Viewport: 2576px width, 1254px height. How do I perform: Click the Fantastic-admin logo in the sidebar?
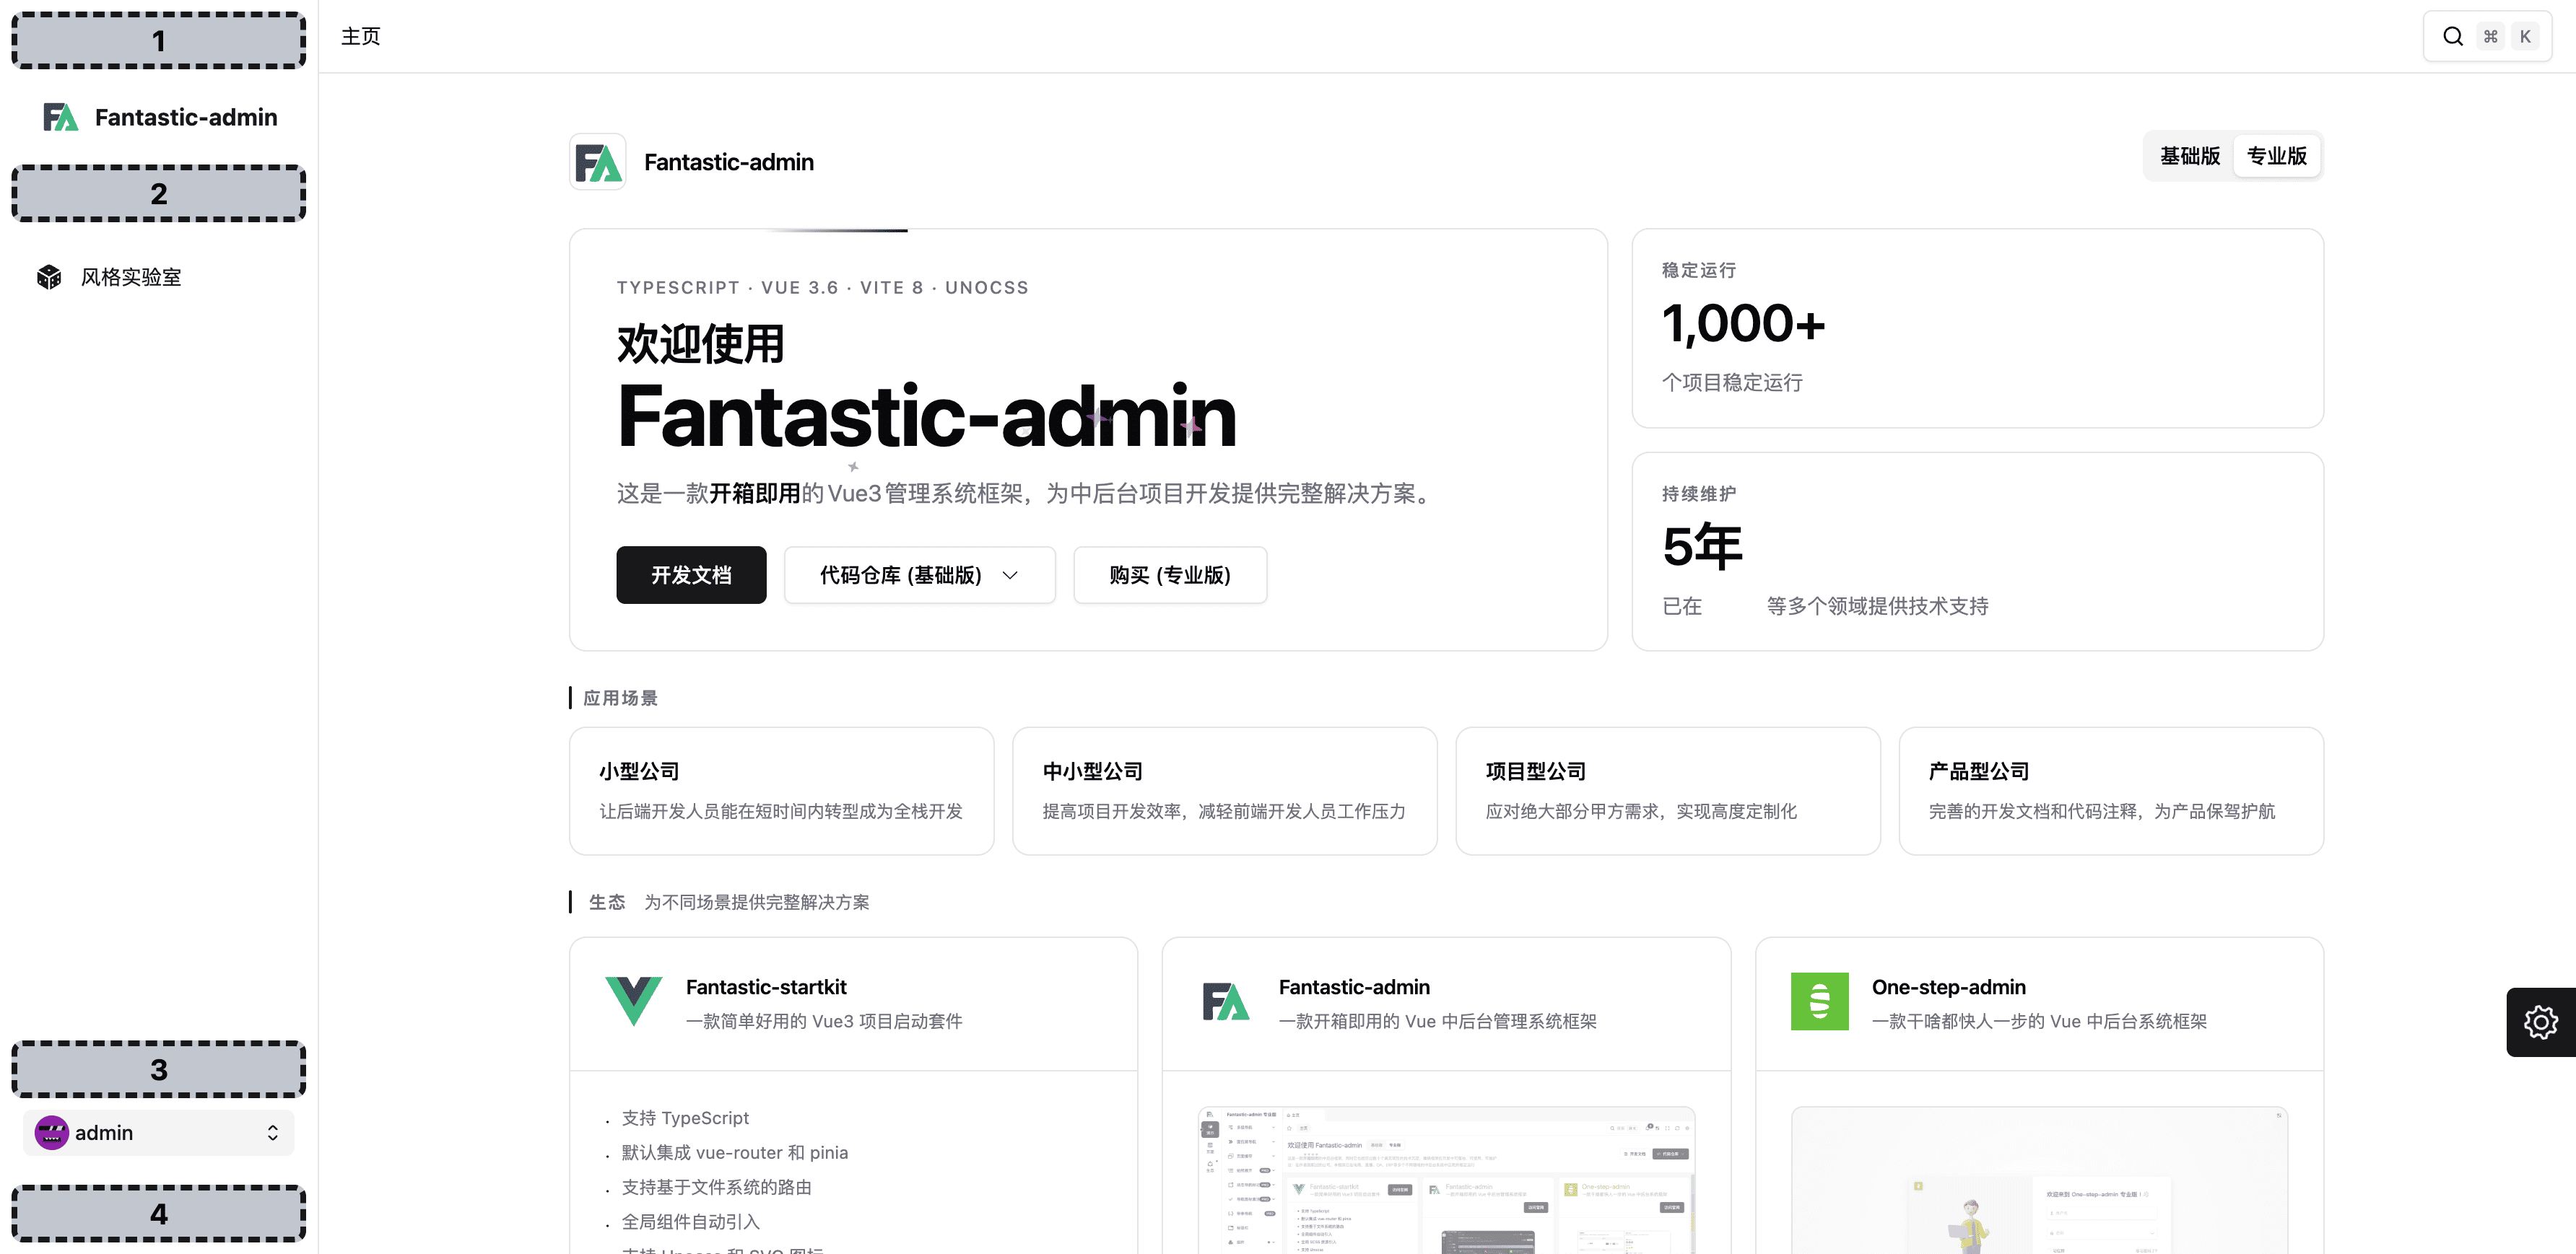pyautogui.click(x=60, y=117)
